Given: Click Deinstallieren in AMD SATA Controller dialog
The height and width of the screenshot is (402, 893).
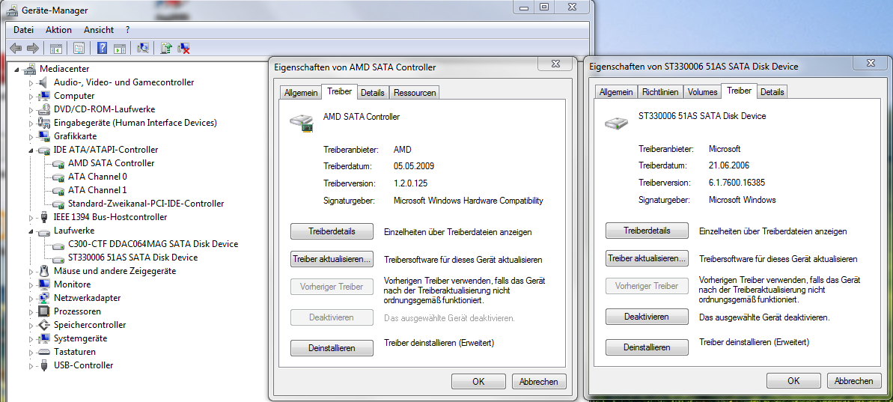Looking at the screenshot, I should (332, 348).
